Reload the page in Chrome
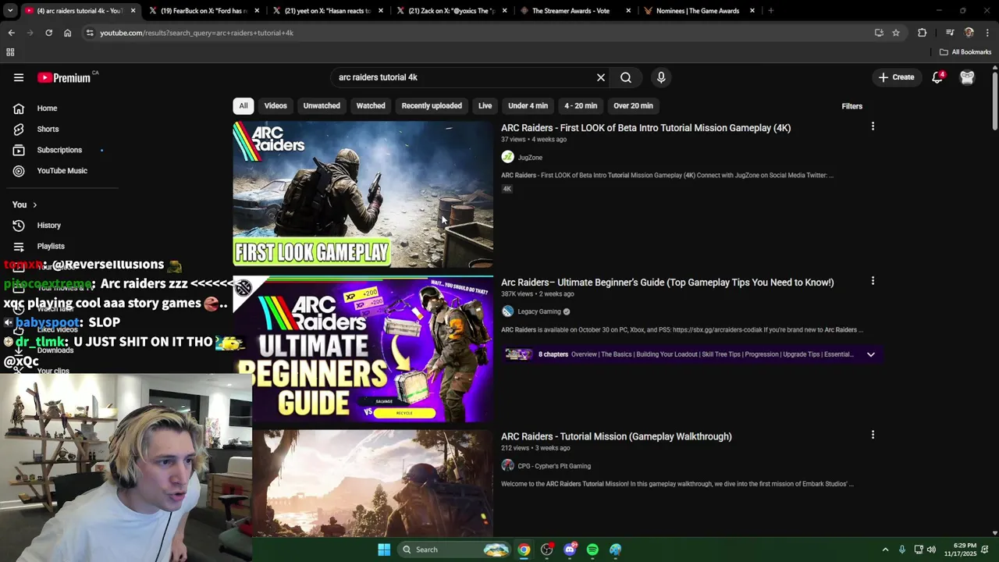This screenshot has width=999, height=562. click(48, 33)
